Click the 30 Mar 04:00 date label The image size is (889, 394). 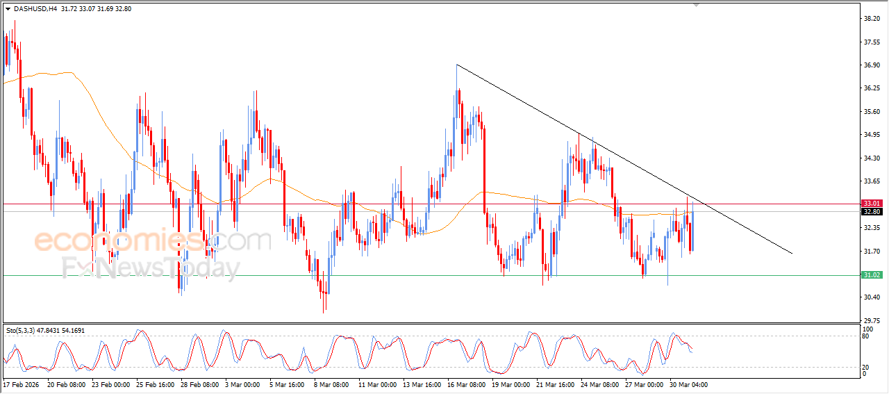point(688,384)
